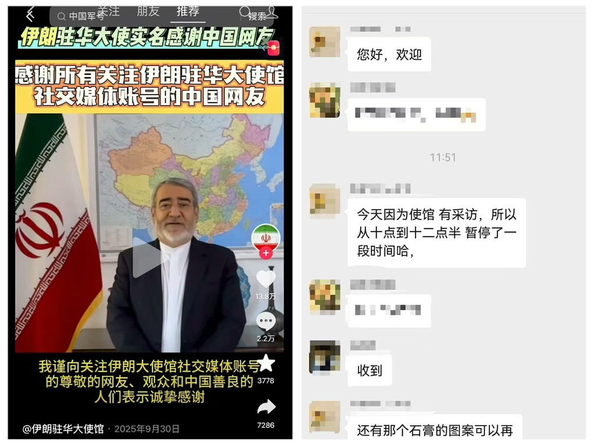This screenshot has width=595, height=446.
Task: Share the video using the arrow icon
Action: point(266,407)
